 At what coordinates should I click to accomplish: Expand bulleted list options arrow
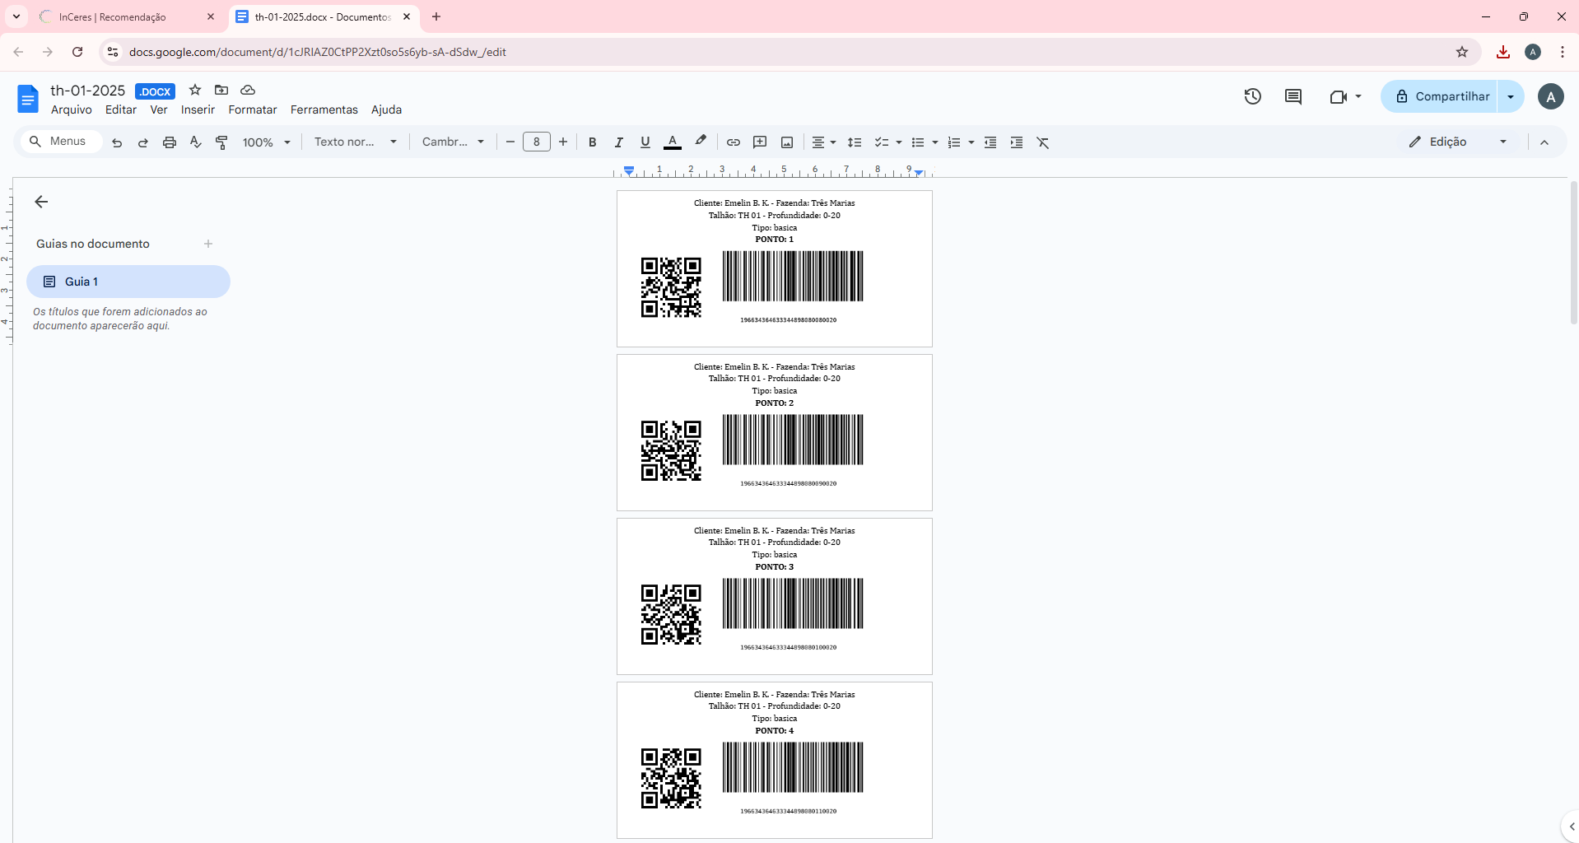pos(934,142)
